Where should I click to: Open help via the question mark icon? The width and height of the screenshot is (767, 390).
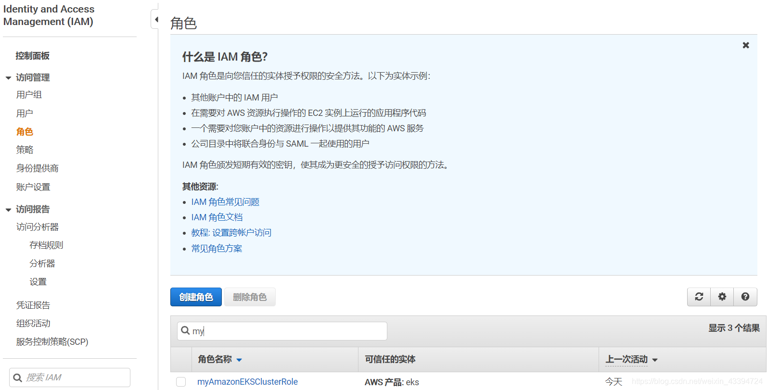click(745, 297)
